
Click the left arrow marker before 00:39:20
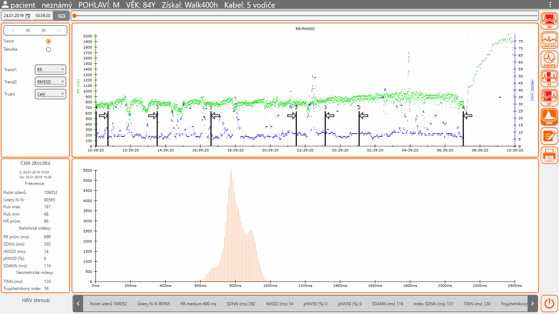pyautogui.click(x=330, y=115)
